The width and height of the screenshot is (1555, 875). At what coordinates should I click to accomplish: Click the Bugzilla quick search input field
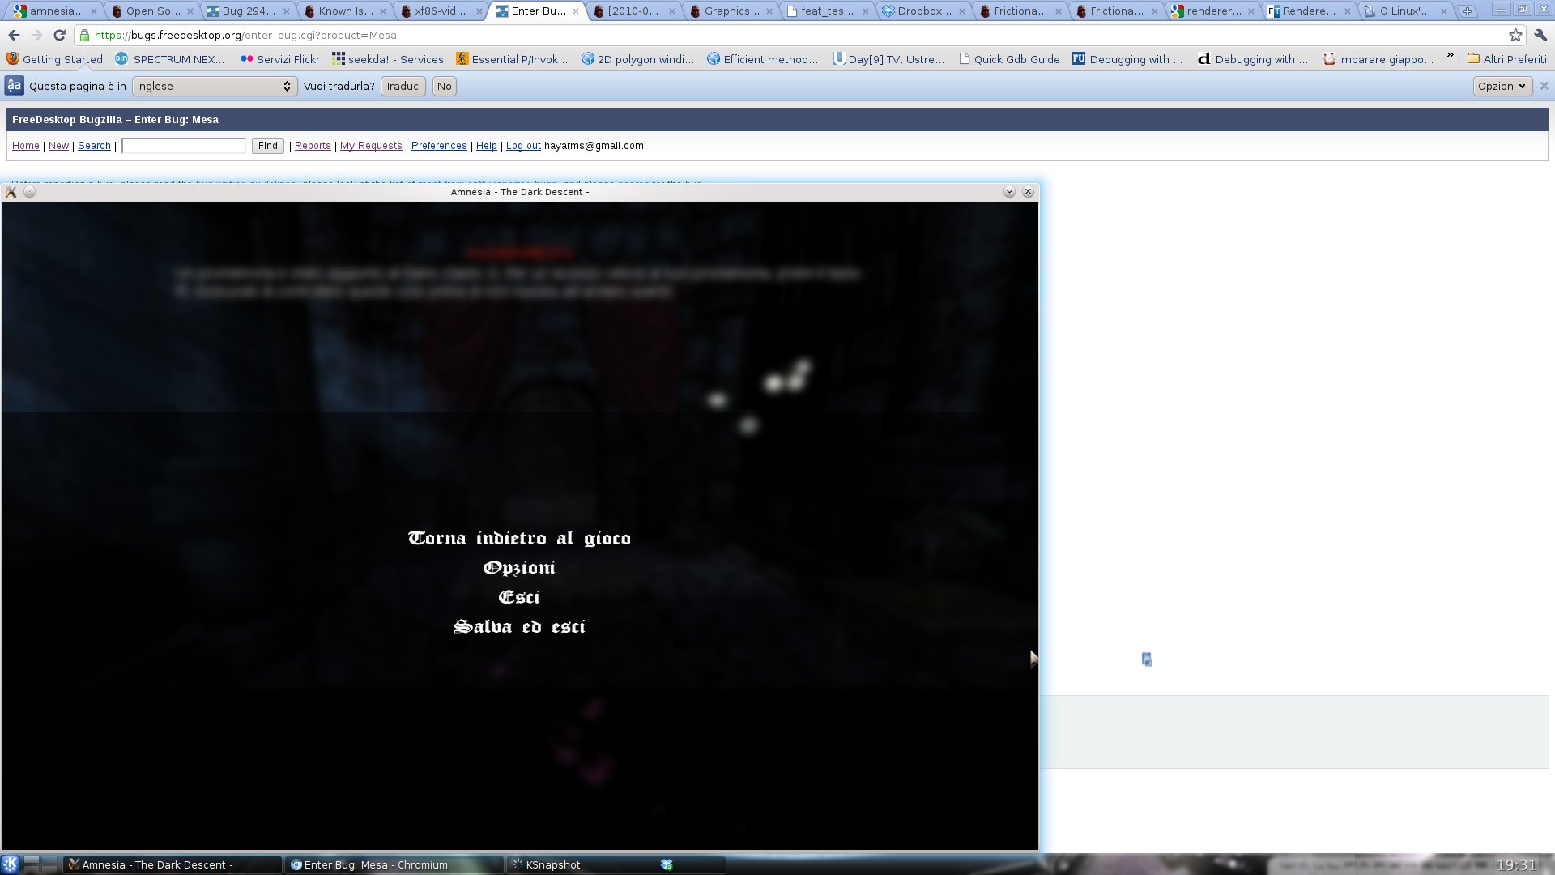[184, 146]
